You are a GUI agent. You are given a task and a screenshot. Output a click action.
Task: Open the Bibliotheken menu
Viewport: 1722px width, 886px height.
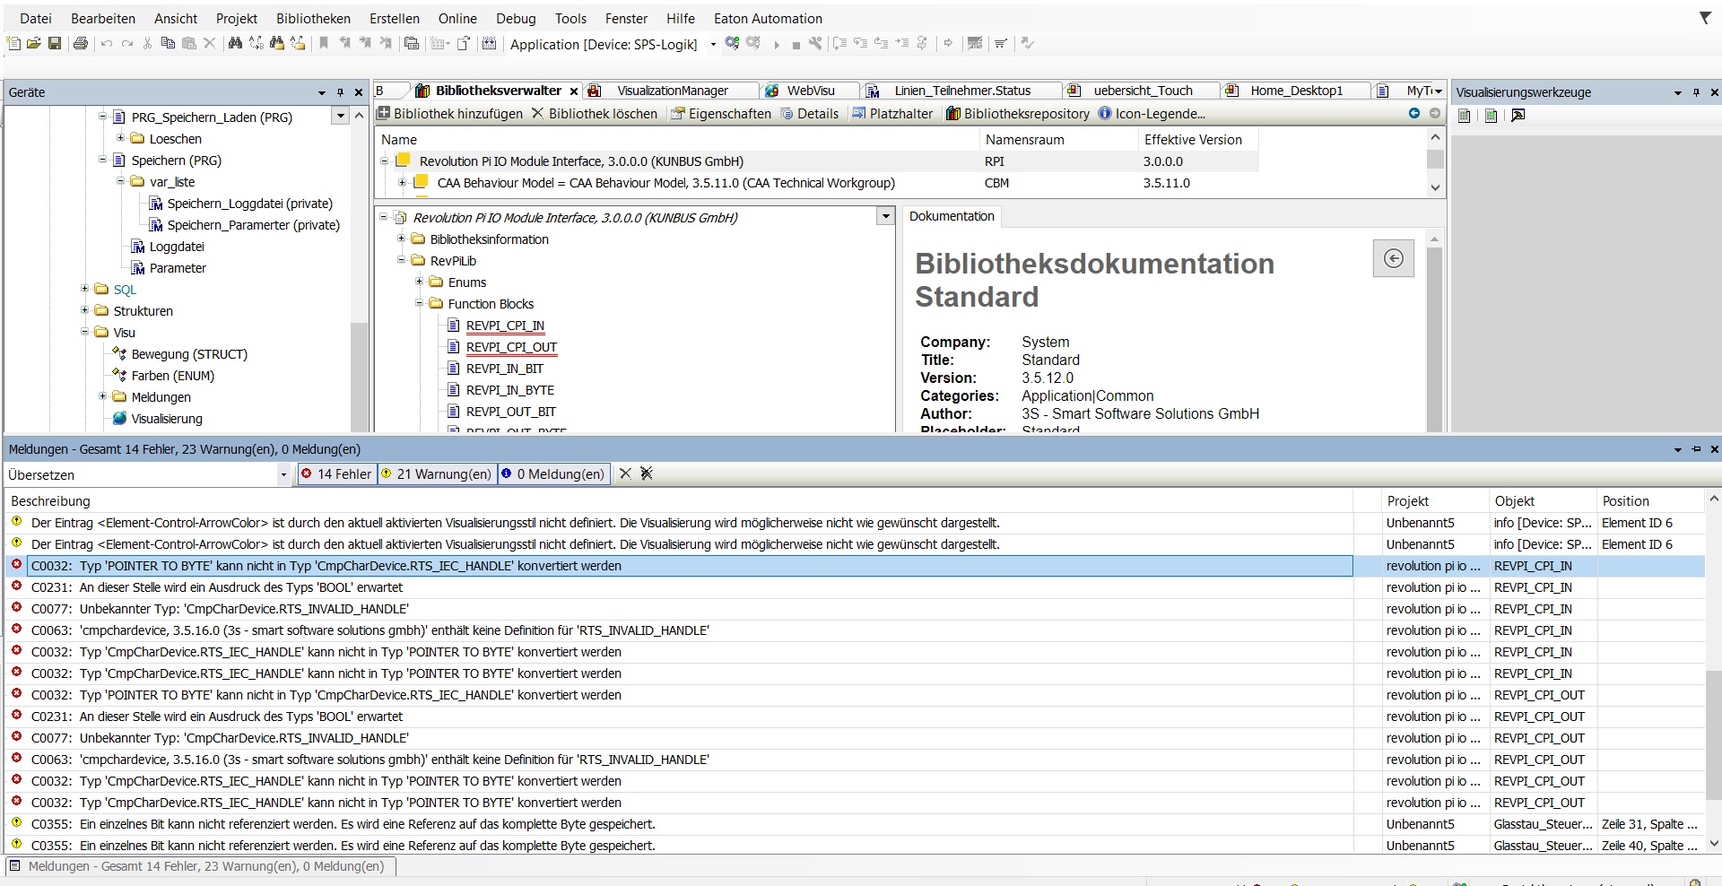313,18
